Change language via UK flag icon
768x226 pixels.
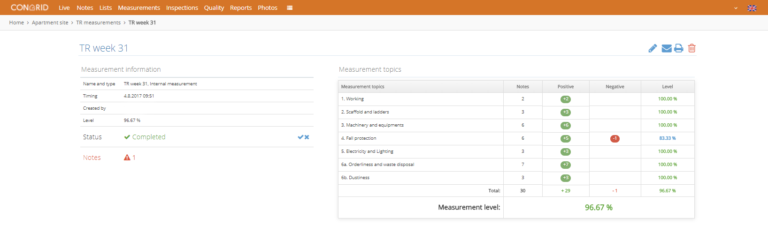[752, 8]
